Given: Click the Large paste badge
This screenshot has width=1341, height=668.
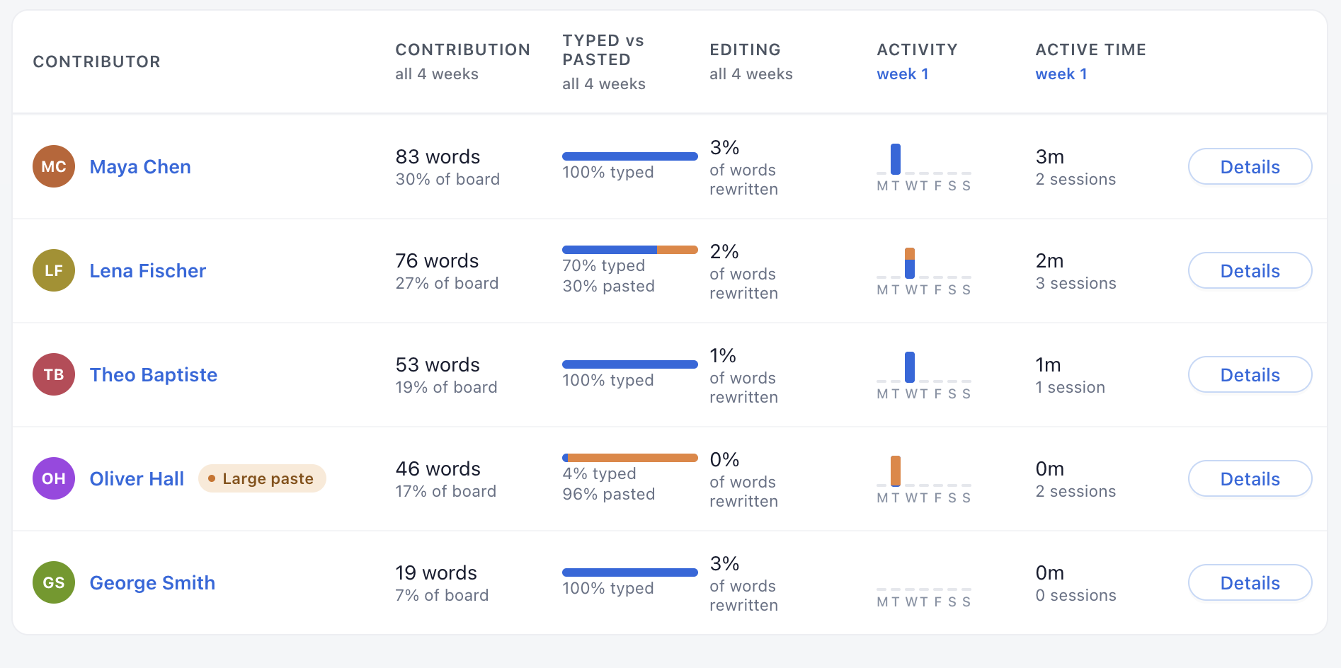Looking at the screenshot, I should tap(262, 478).
